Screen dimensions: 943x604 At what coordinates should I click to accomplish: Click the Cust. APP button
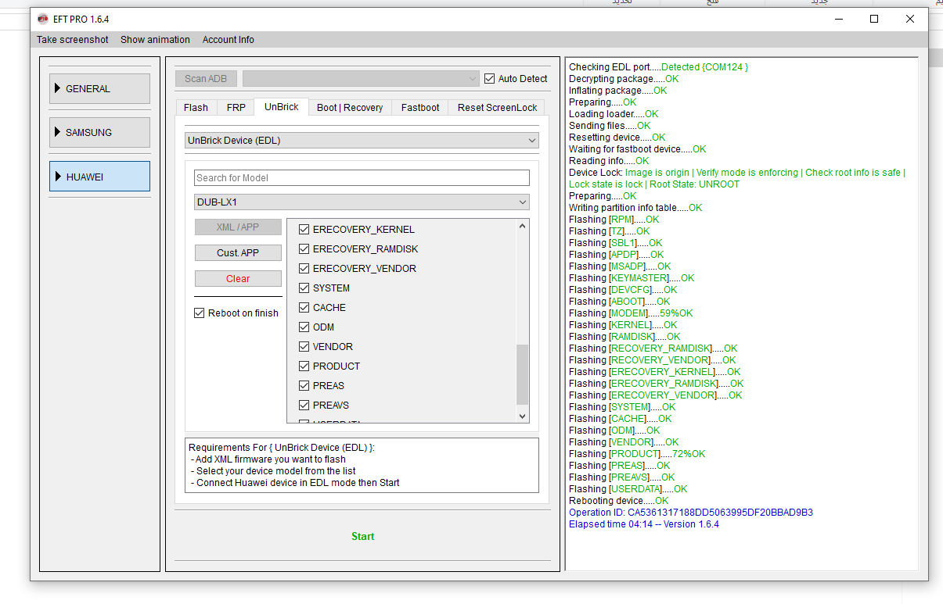[238, 253]
